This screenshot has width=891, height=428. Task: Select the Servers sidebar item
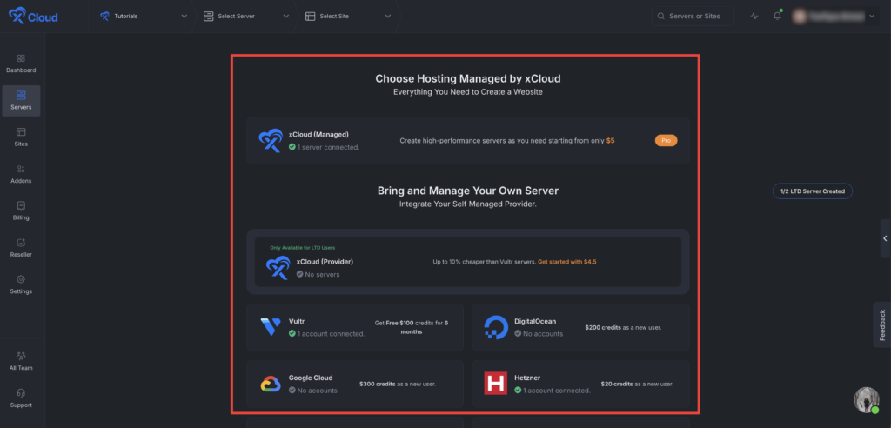21,101
